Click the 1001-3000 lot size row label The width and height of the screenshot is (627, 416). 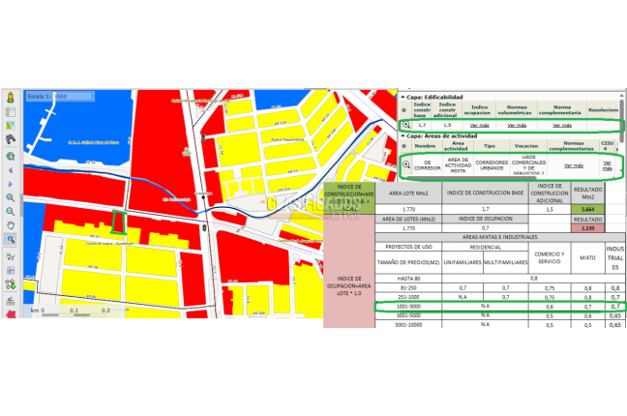click(408, 307)
